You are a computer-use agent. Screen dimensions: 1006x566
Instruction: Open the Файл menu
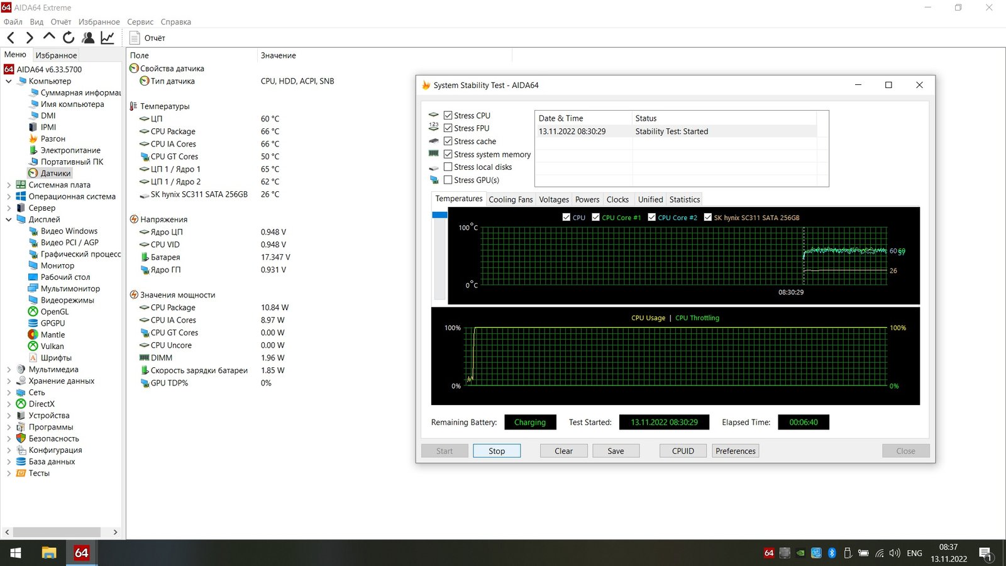pos(13,22)
